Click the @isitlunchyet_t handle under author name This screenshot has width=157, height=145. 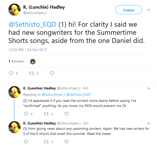click(x=35, y=13)
